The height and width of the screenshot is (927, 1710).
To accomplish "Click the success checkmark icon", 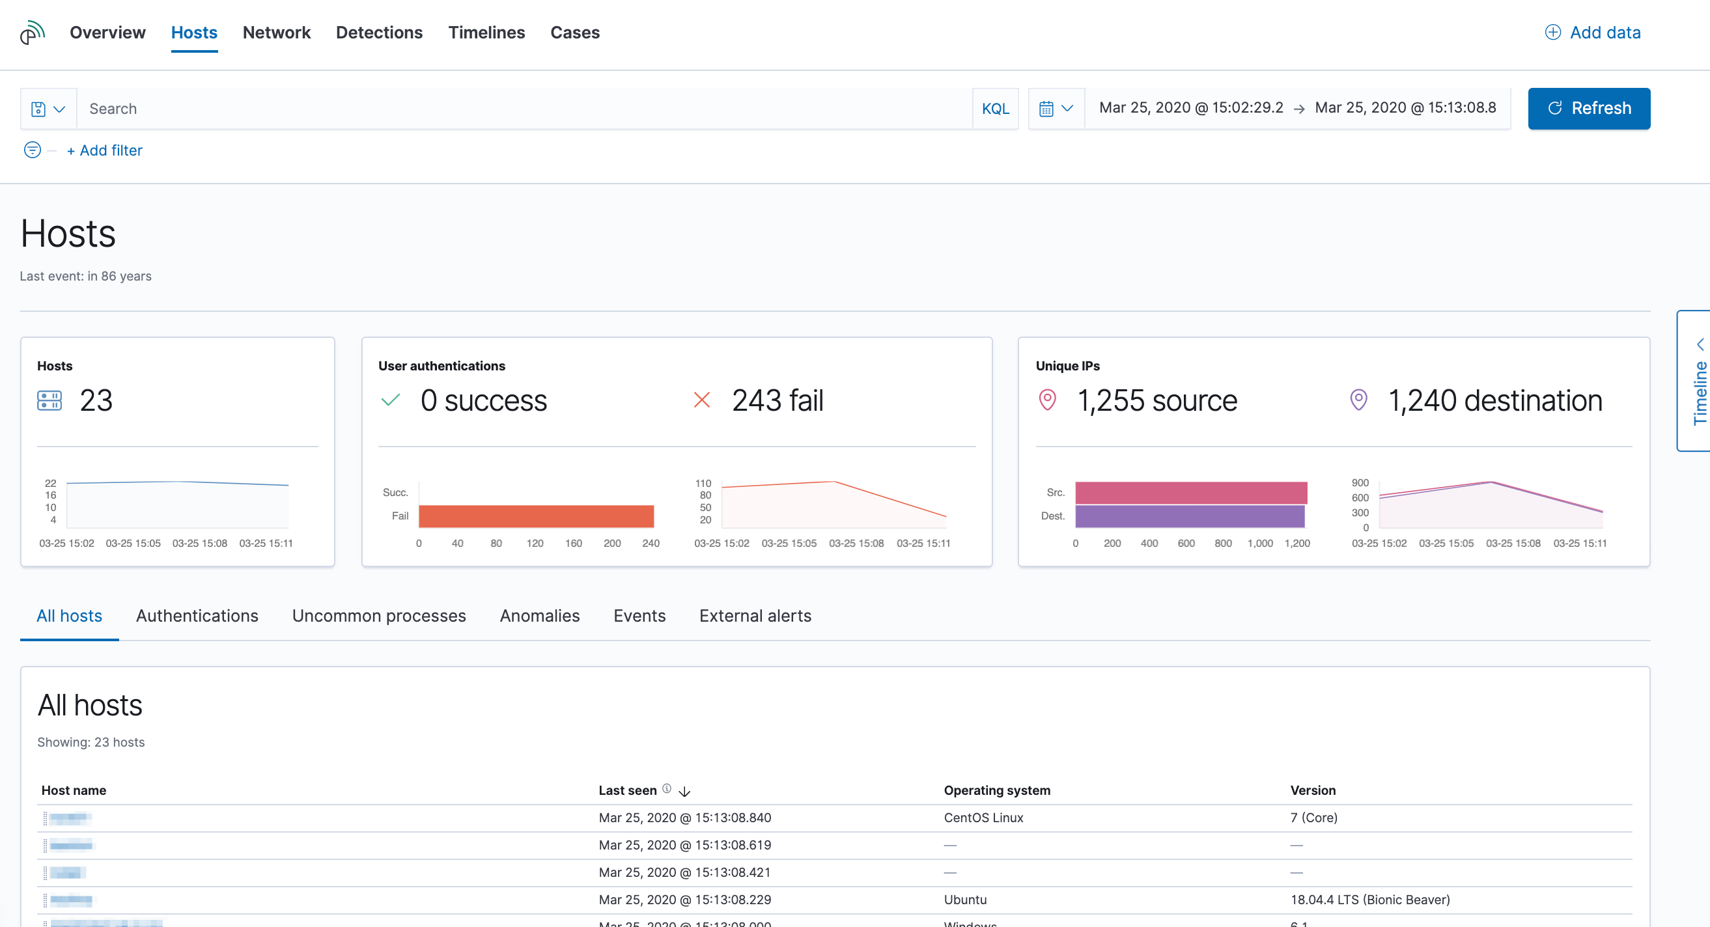I will pos(391,400).
